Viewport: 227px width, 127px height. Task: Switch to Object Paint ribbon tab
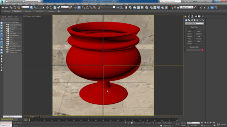click(x=39, y=11)
